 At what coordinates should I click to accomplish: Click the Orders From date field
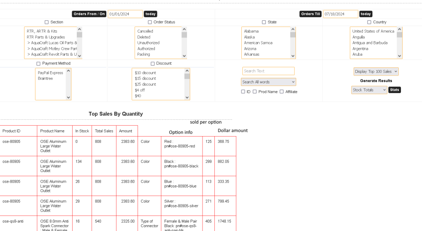pos(125,14)
